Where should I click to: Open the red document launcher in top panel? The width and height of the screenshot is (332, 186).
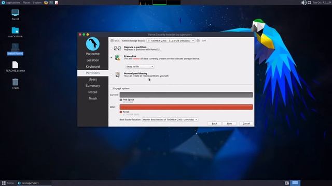(57, 3)
